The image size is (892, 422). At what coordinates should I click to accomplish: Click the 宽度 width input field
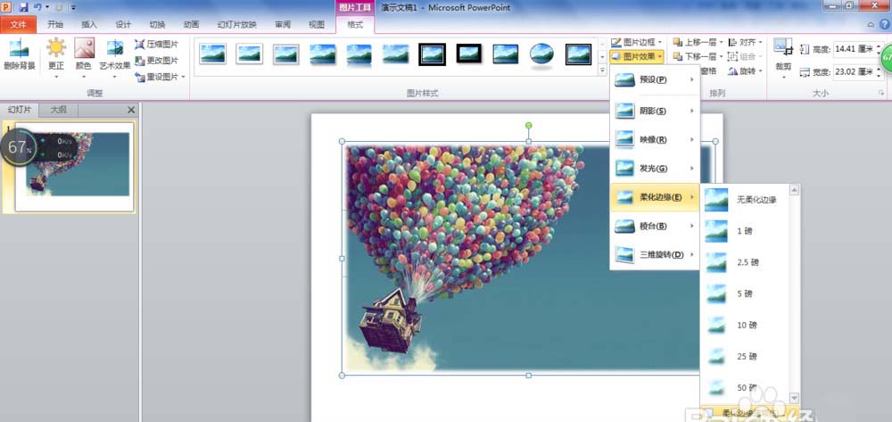(x=855, y=72)
